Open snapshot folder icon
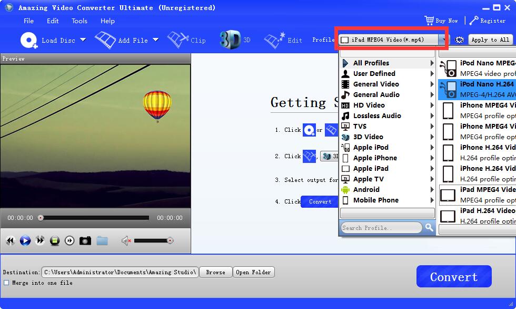 point(102,241)
